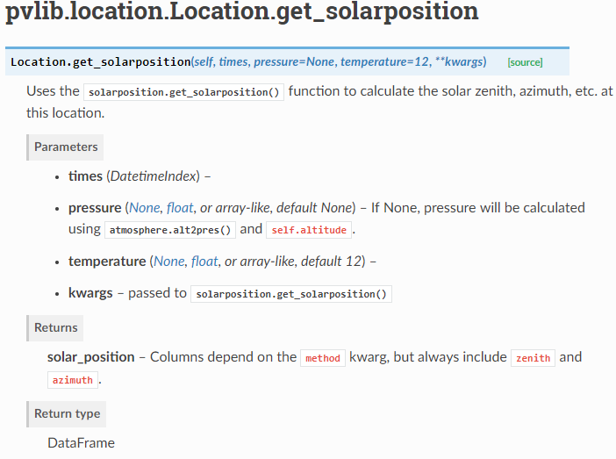This screenshot has height=459, width=616.
Task: Click the Parameters section label
Action: point(66,147)
